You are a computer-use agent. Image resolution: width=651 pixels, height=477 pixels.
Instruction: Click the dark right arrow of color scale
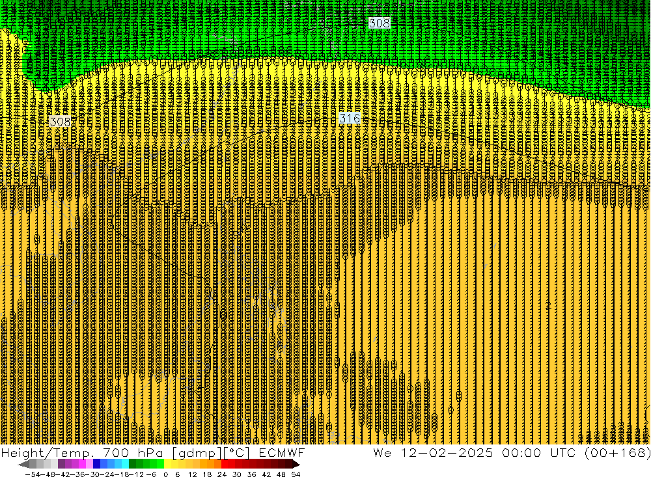pos(296,464)
